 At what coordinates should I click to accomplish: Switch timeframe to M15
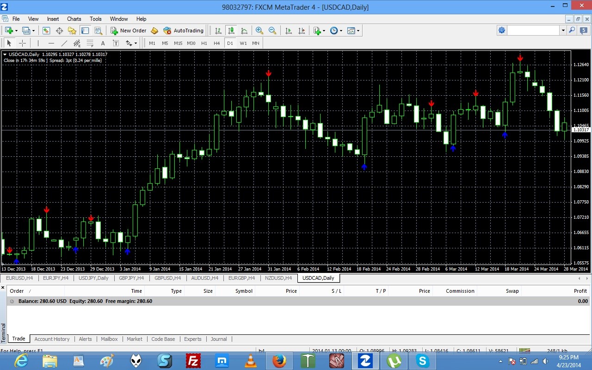[178, 43]
